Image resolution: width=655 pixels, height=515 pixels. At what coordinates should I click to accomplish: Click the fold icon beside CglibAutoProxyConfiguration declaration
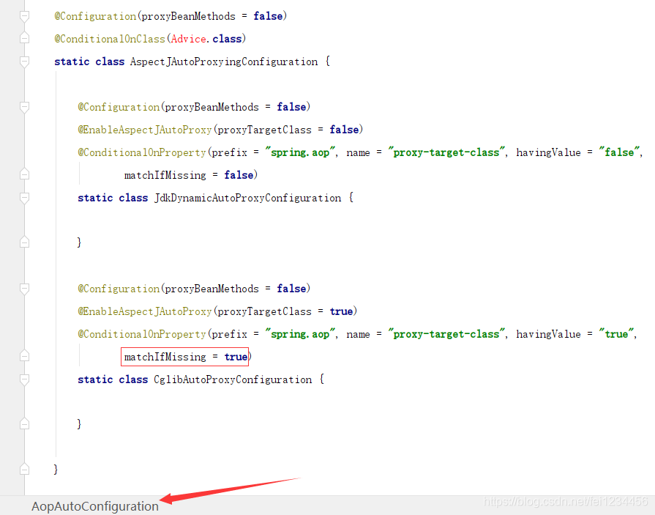pos(24,379)
